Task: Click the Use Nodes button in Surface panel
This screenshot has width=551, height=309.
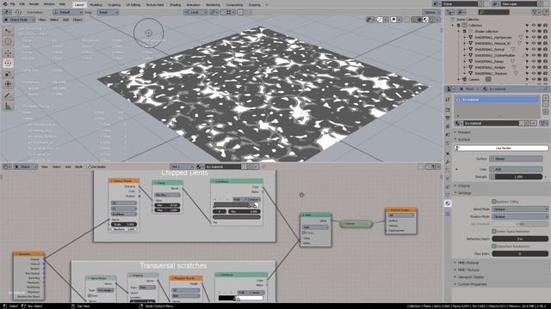Action: pyautogui.click(x=501, y=148)
